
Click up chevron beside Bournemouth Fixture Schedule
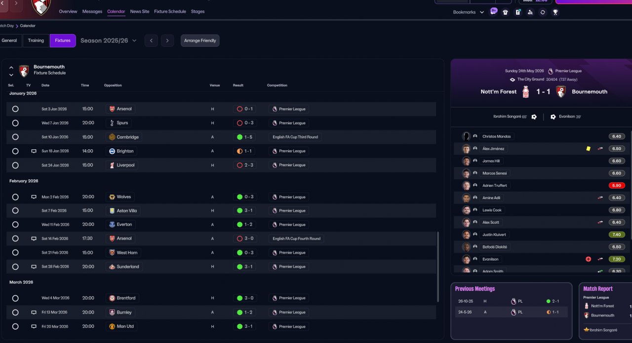tap(11, 68)
